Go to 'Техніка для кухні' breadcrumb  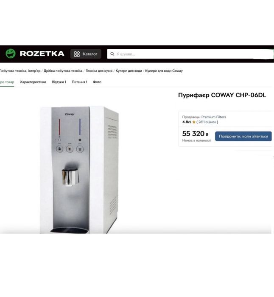pos(99,71)
